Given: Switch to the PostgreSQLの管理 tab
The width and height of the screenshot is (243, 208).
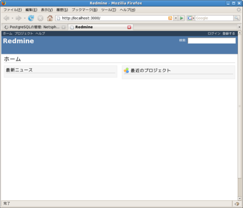Looking at the screenshot, I should point(34,27).
